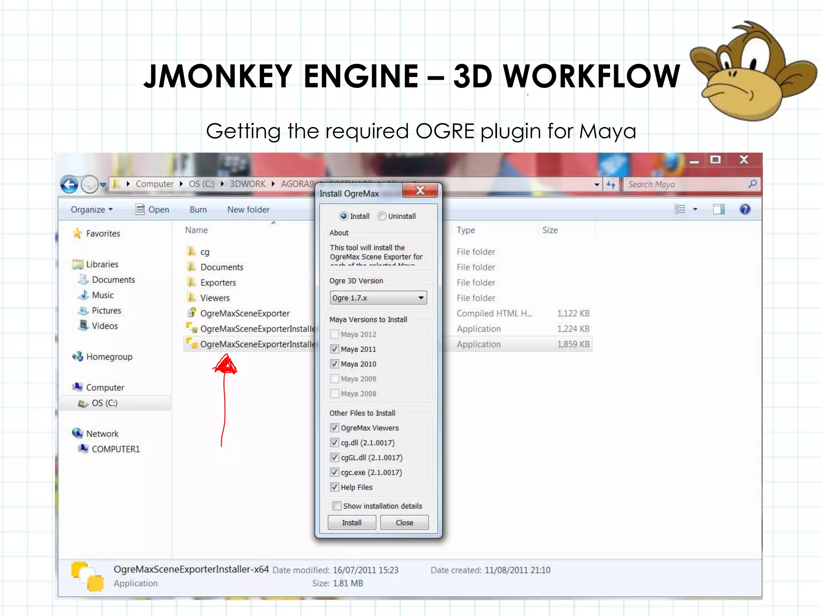Enable Show installation details checkbox
This screenshot has width=822, height=616.
337,506
